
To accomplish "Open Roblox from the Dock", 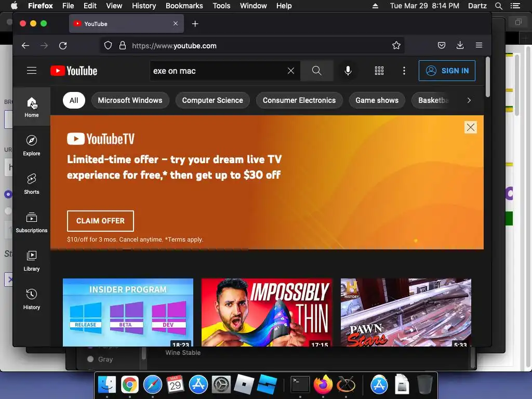I will pos(244,385).
